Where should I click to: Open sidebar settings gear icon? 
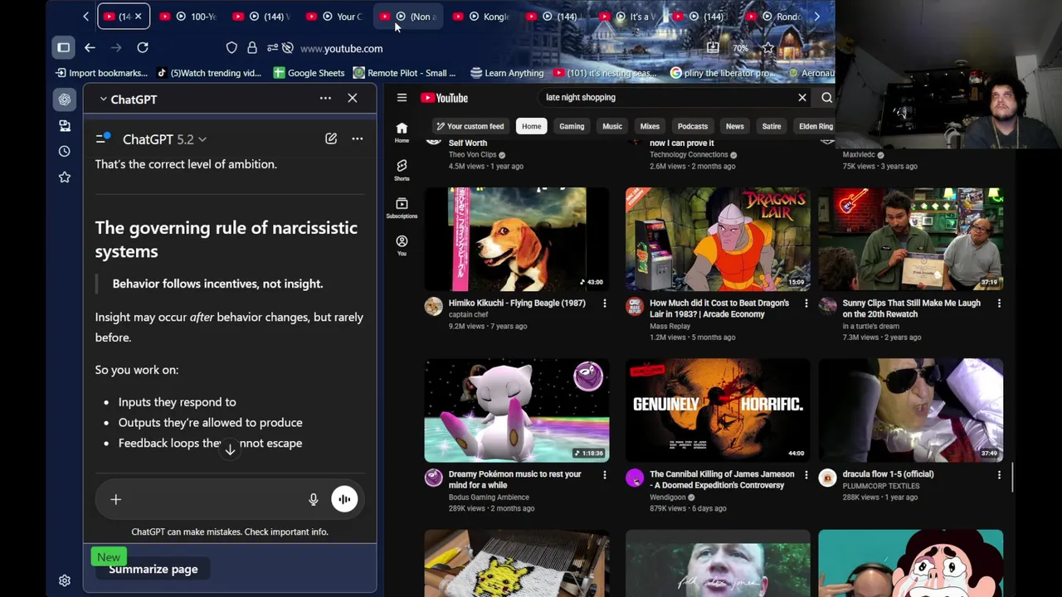65,580
